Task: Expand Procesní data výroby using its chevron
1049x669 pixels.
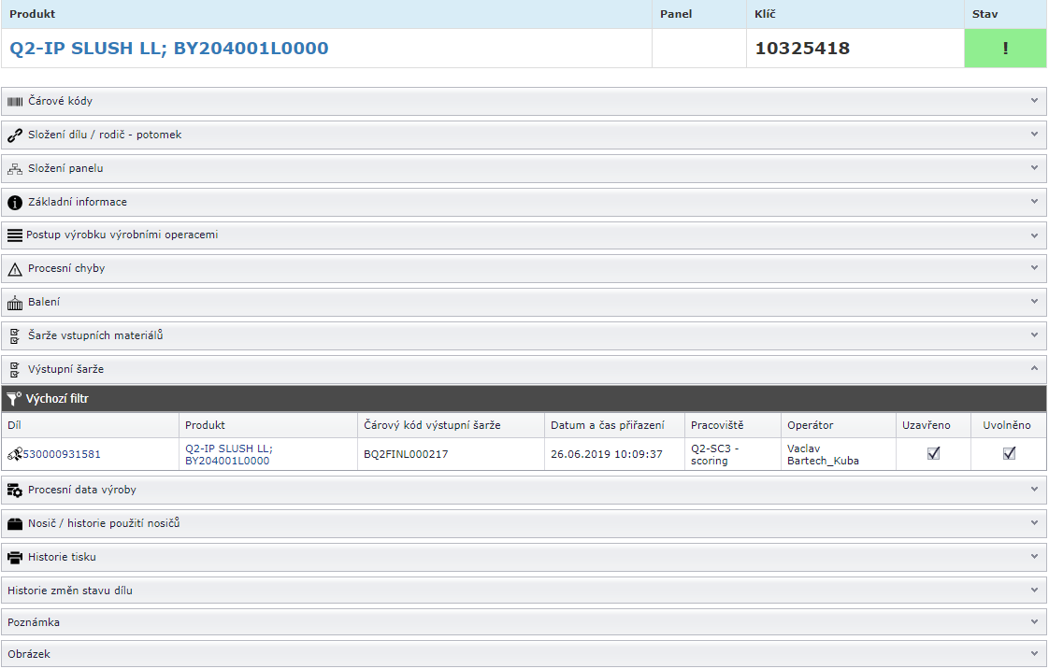Action: [x=1034, y=489]
